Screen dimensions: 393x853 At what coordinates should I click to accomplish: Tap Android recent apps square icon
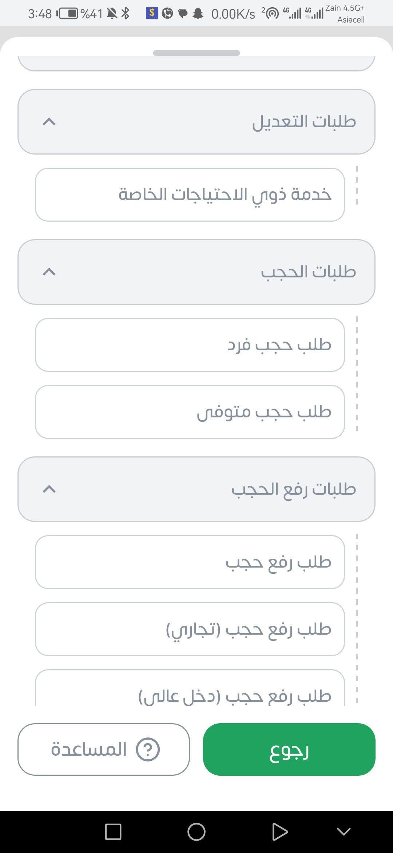[113, 832]
